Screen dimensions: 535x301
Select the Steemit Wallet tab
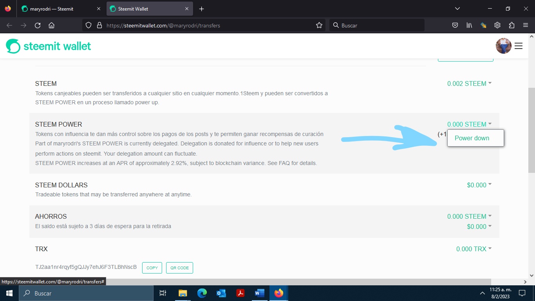pos(150,9)
